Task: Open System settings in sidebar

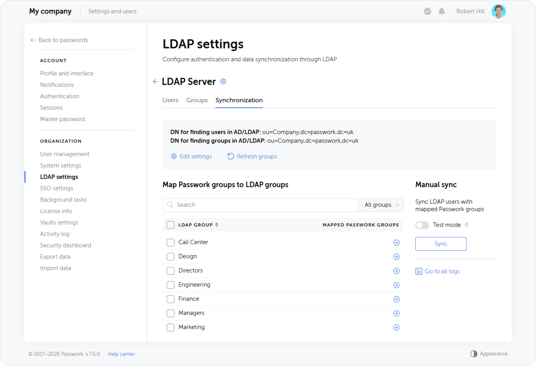Action: click(x=61, y=166)
